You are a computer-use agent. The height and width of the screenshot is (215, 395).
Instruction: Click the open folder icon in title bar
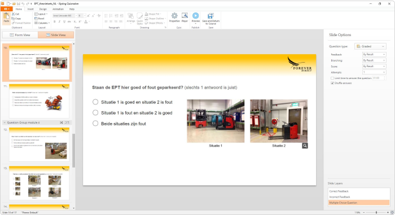pyautogui.click(x=14, y=3)
